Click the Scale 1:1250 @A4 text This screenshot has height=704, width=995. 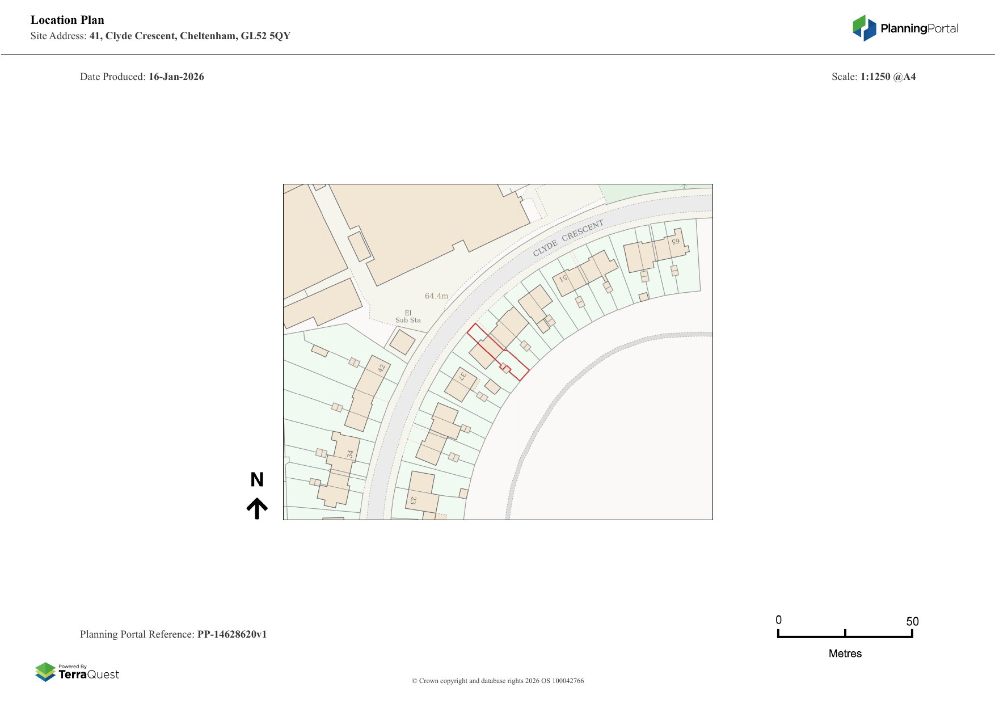873,77
